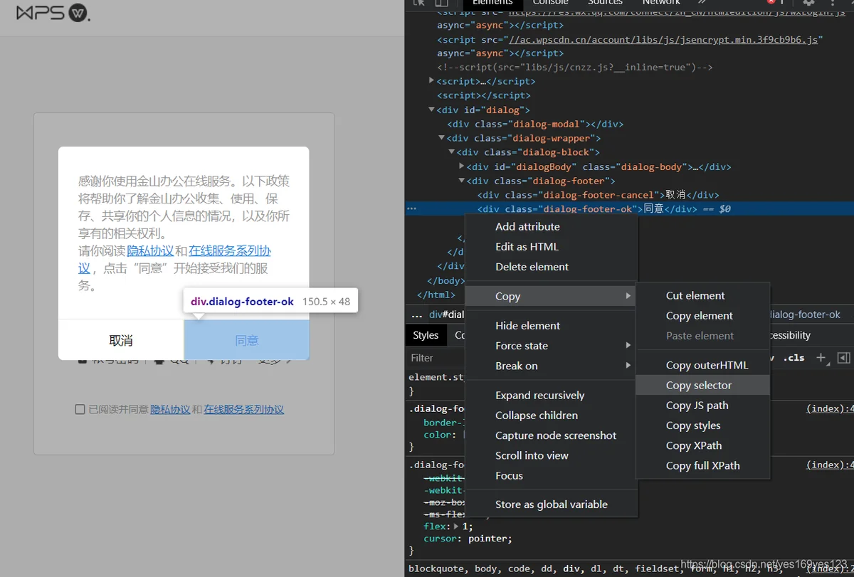Expand the collapsed script node
Viewport: 854px width, 577px height.
431,81
